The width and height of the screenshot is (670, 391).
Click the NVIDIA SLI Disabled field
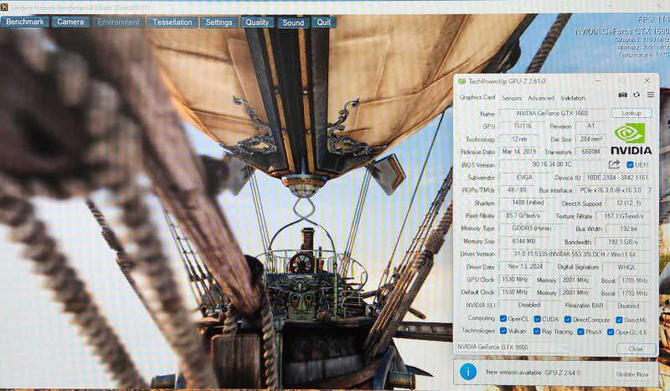point(529,305)
